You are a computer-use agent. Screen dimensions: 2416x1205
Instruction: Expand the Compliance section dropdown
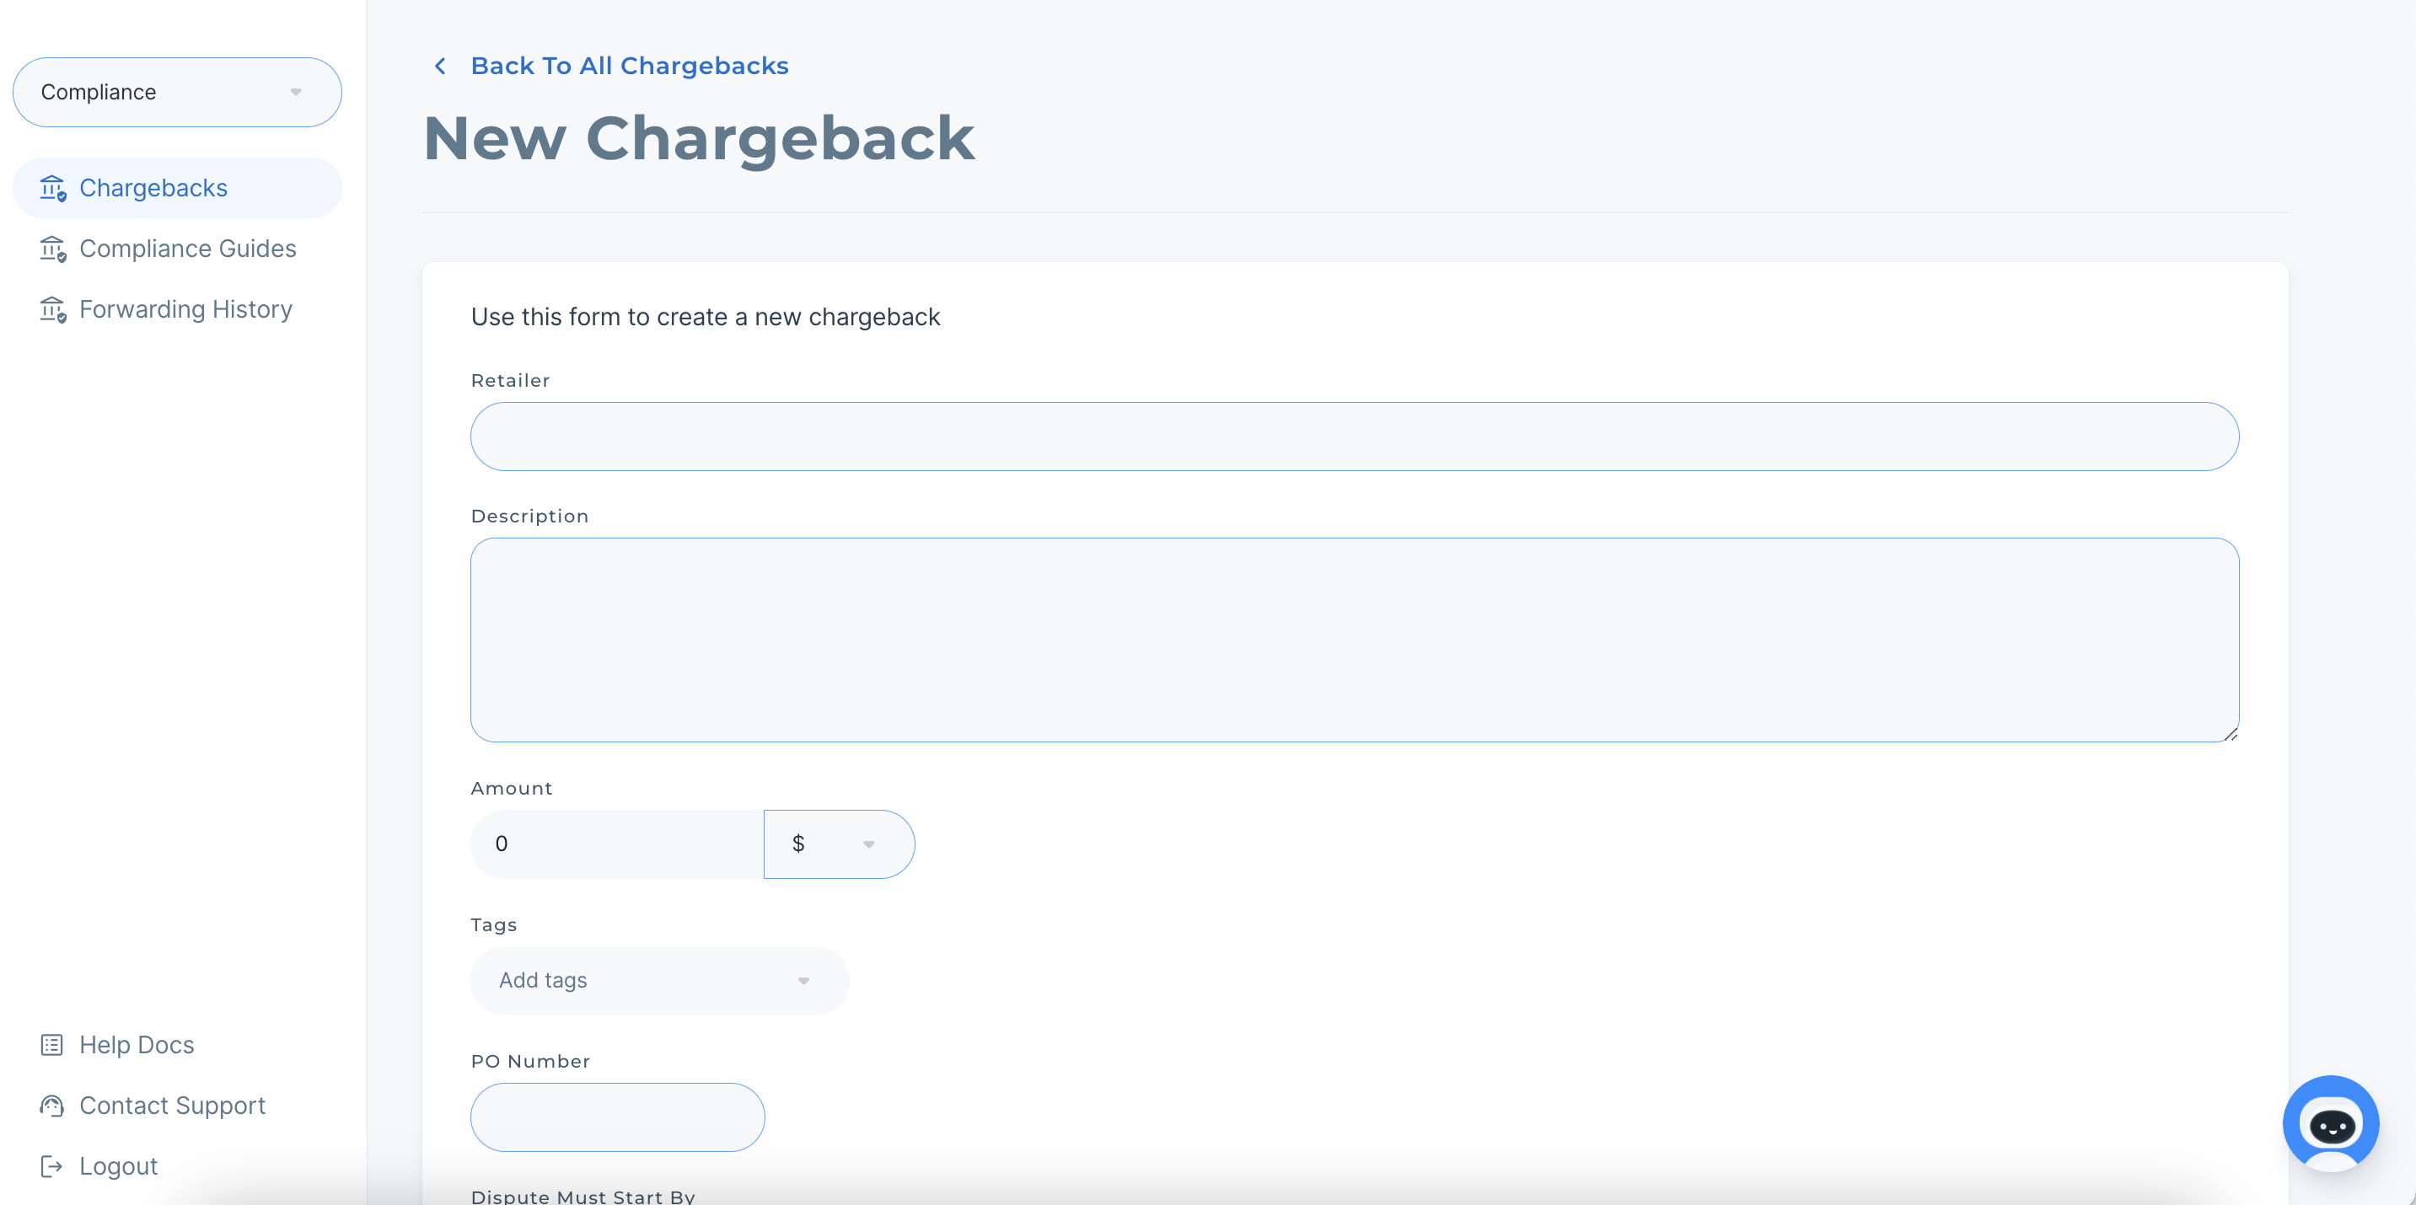(177, 92)
